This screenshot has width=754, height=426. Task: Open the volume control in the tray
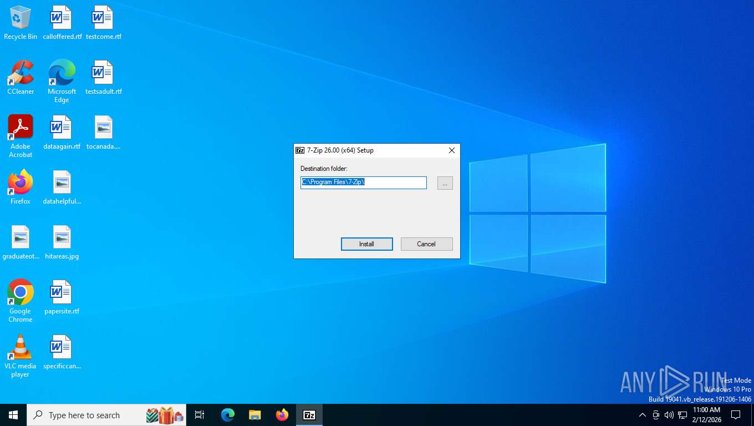(x=669, y=415)
